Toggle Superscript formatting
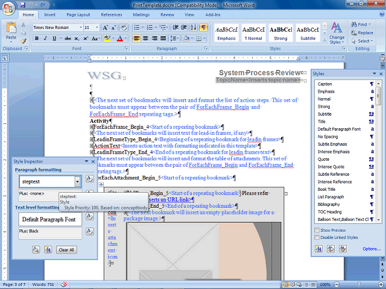The height and width of the screenshot is (289, 386). [x=86, y=39]
